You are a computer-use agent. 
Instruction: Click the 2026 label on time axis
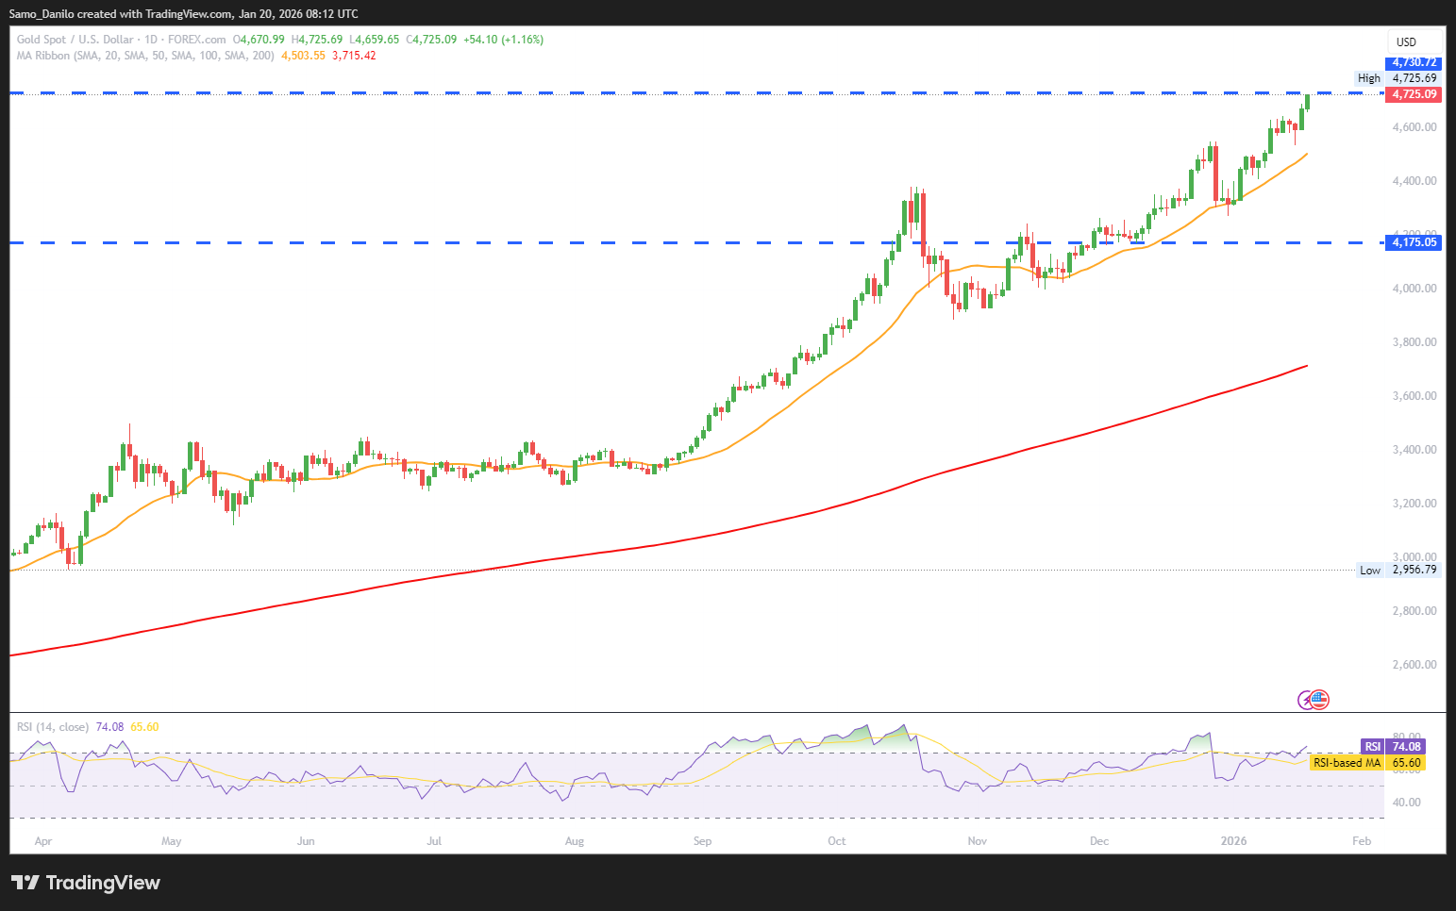[x=1233, y=841]
